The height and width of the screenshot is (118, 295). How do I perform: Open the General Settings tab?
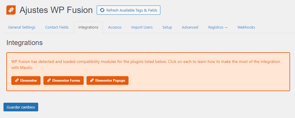(22, 27)
